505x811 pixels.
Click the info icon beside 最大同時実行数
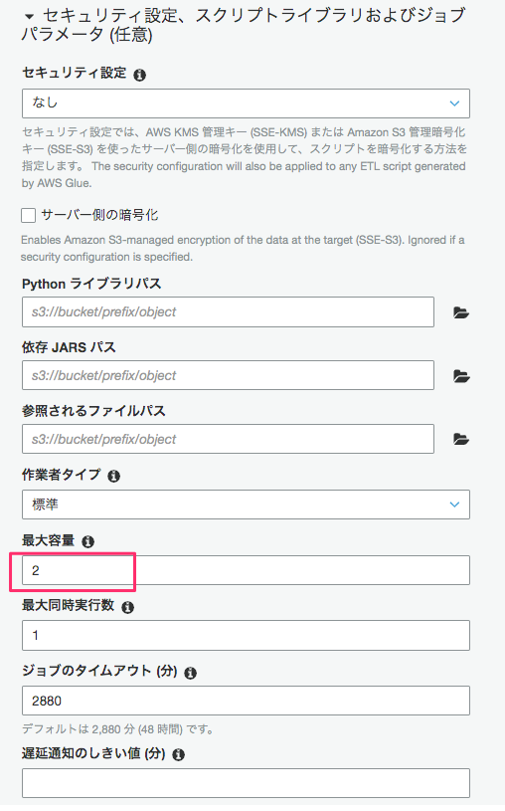127,607
